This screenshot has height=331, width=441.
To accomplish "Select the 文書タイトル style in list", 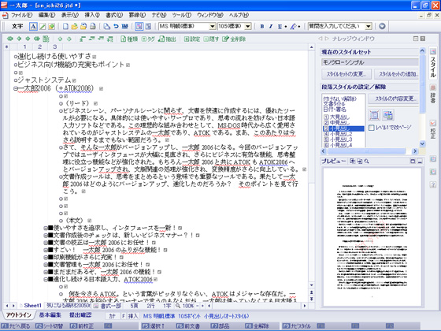I will pos(335,104).
